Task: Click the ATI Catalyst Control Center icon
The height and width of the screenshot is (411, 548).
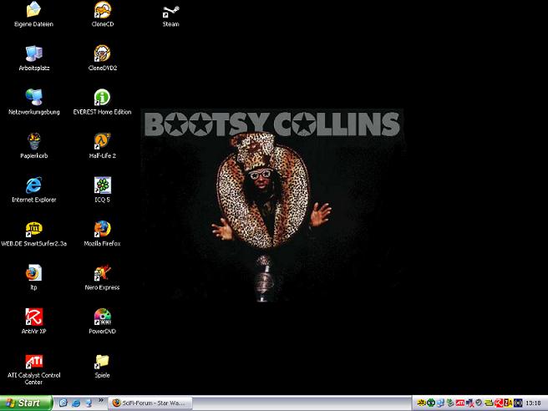Action: pos(34,363)
